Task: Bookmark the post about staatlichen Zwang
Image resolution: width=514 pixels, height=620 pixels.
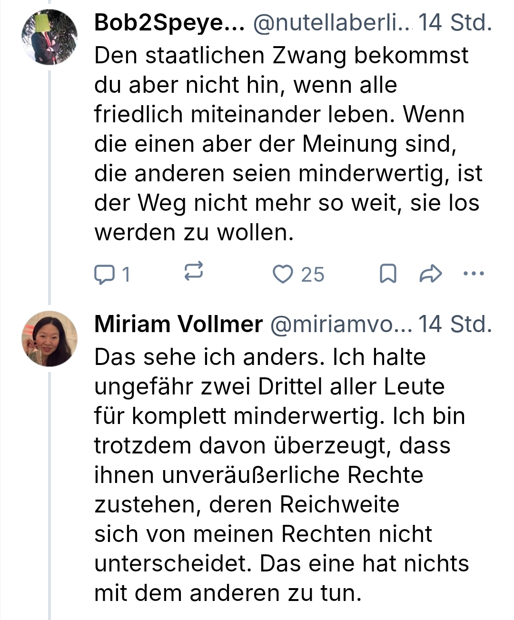Action: [x=388, y=274]
